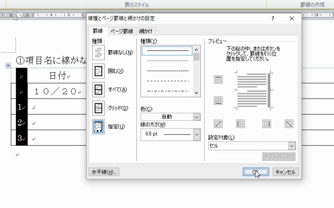Image resolution: width=334 pixels, height=208 pixels.
Task: Select the グリッド (grid) border setting icon
Action: [x=98, y=108]
